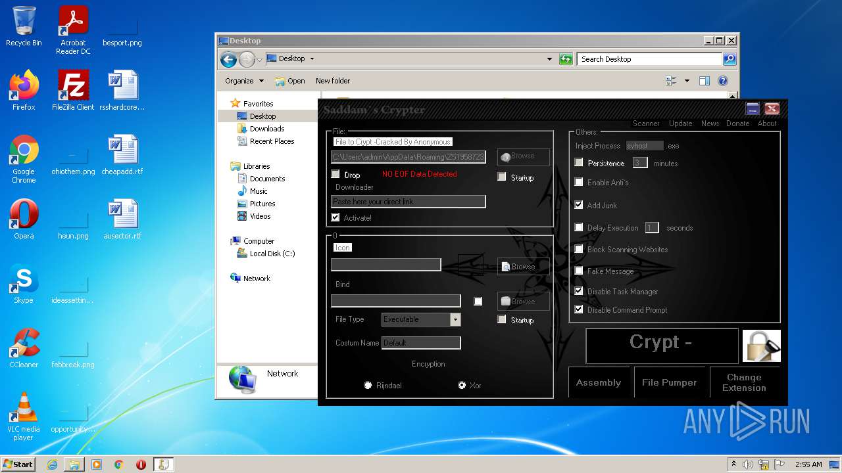The width and height of the screenshot is (842, 473).
Task: Toggle the Startup checkbox in File section
Action: (x=502, y=177)
